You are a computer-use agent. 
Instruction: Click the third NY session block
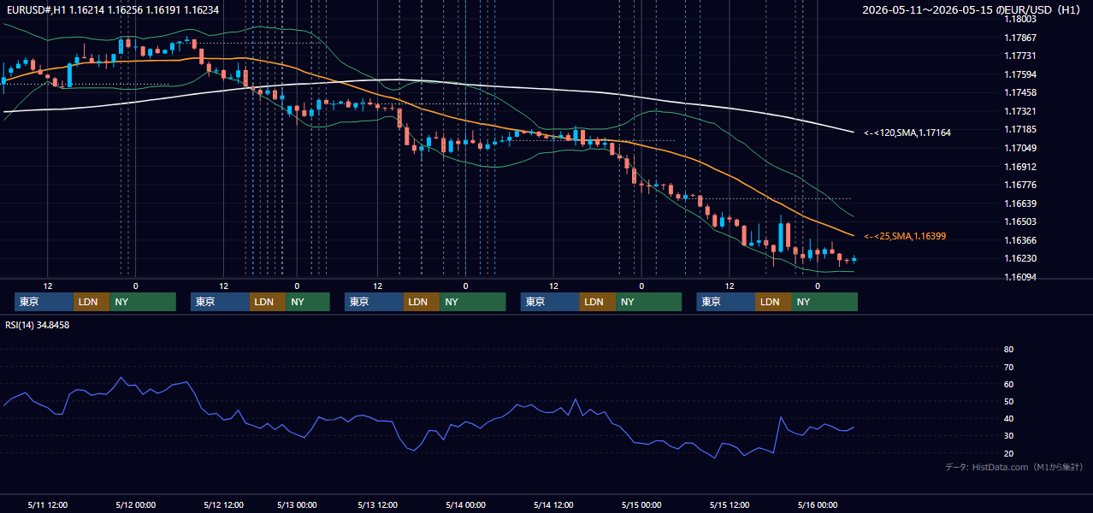coord(473,302)
